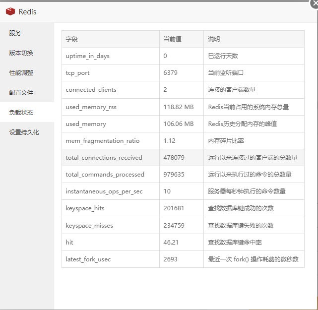Close the Redis dialog with X button
Screen dimensions: 318x310
point(315,3)
